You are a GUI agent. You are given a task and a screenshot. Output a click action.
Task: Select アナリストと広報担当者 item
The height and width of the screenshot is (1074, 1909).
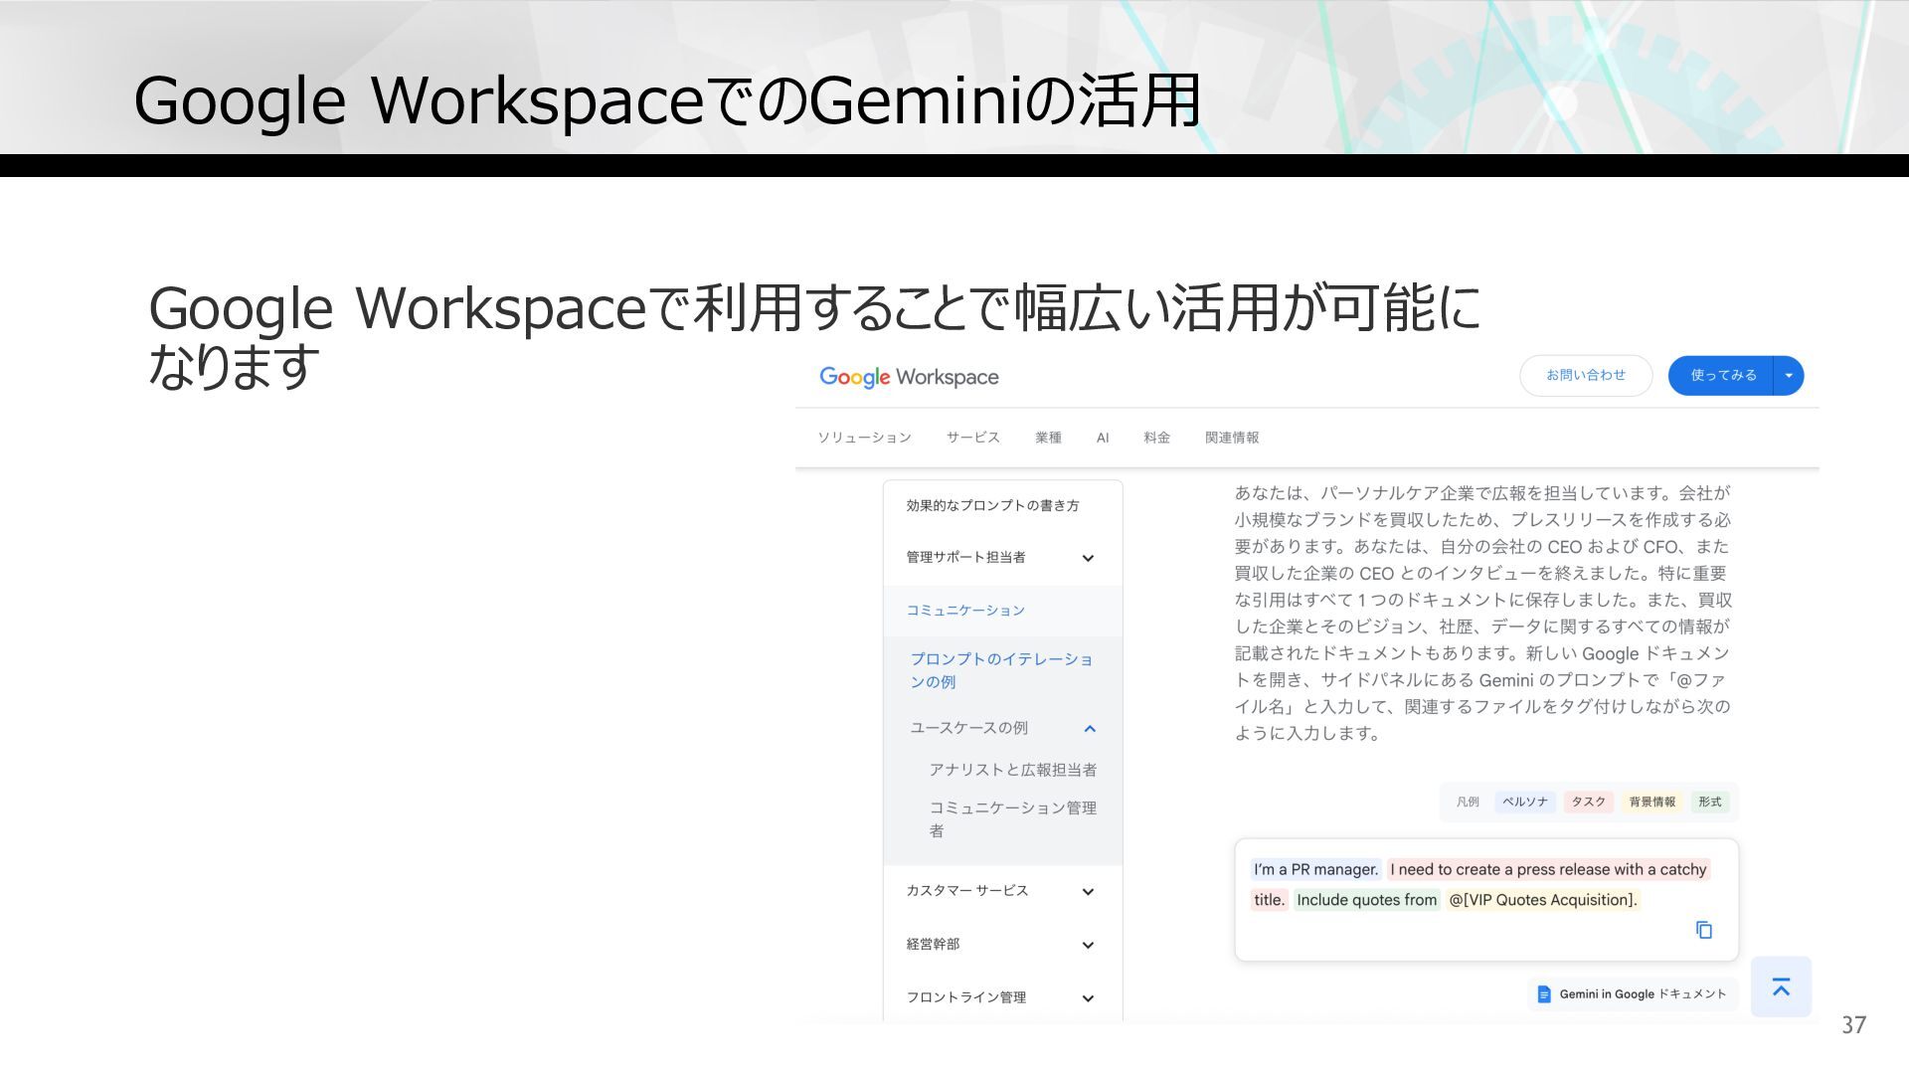tap(1012, 770)
